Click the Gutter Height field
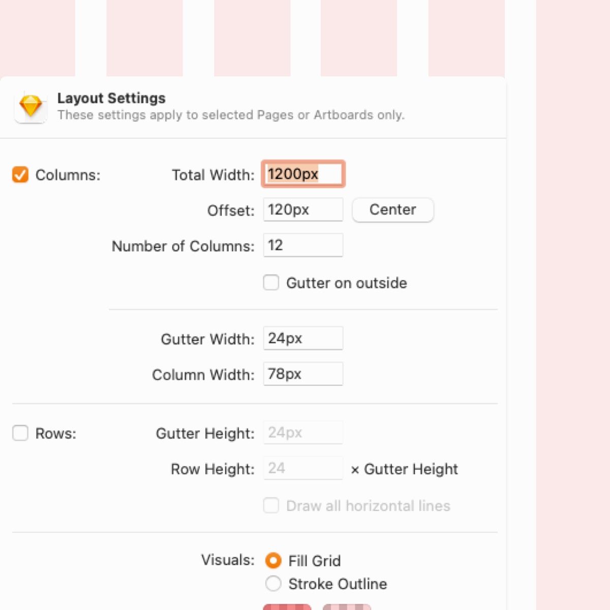Screen dimensions: 610x610 click(303, 433)
